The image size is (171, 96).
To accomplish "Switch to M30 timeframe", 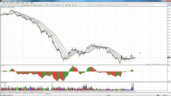I will (114, 5).
